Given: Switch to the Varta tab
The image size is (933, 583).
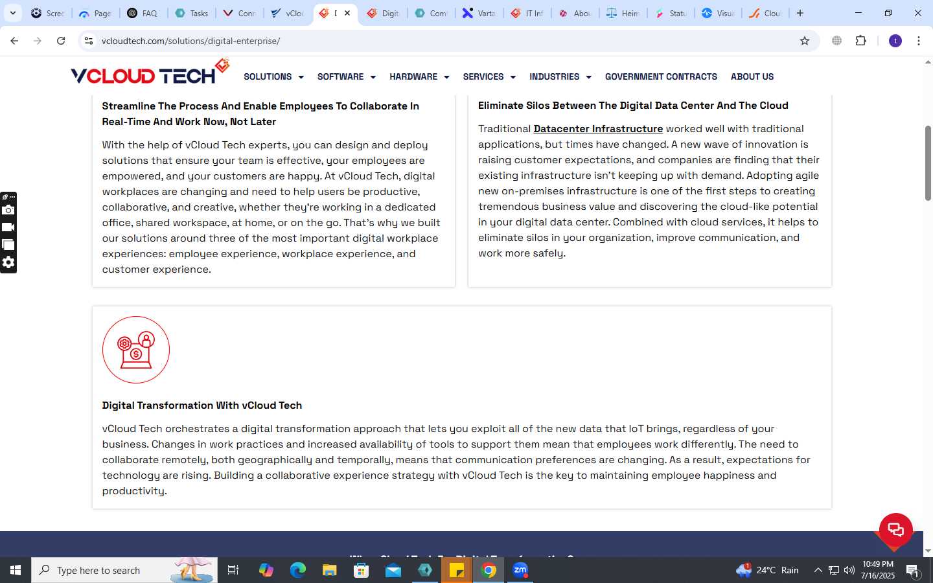Looking at the screenshot, I should (x=479, y=13).
